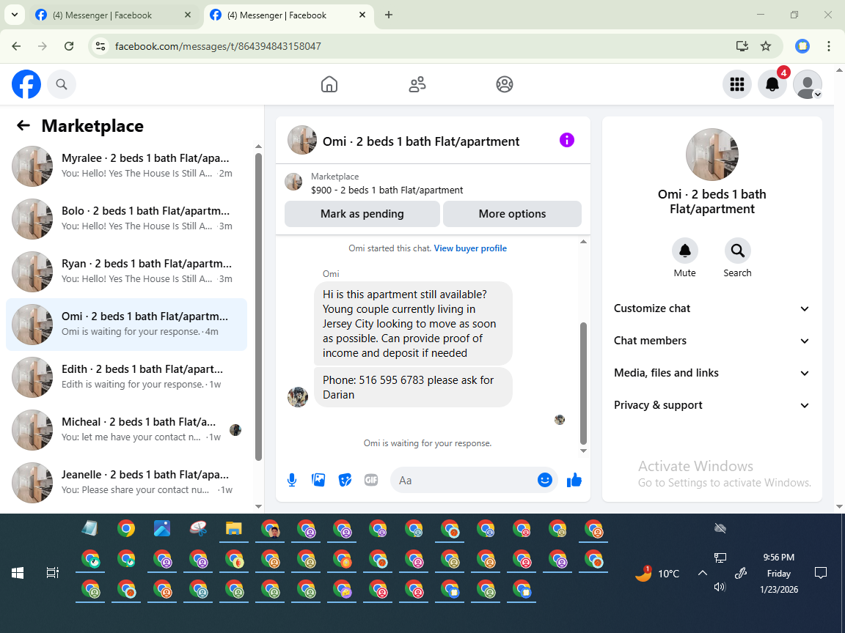The width and height of the screenshot is (845, 633).
Task: Open the Facebook search magnifier
Action: (x=62, y=84)
